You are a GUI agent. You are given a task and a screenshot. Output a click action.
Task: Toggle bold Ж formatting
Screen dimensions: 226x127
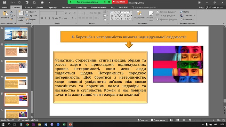click(x=42, y=18)
